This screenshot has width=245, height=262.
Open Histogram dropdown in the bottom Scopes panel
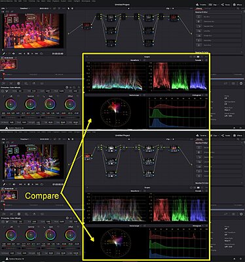tap(198, 226)
